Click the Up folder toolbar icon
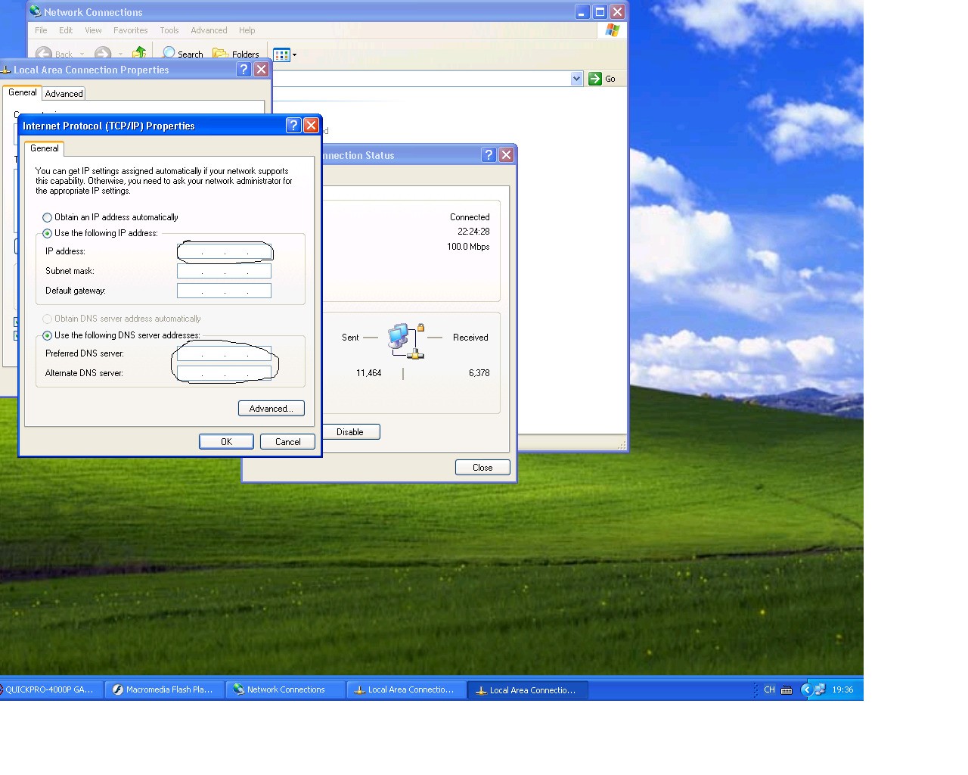 pyautogui.click(x=139, y=53)
